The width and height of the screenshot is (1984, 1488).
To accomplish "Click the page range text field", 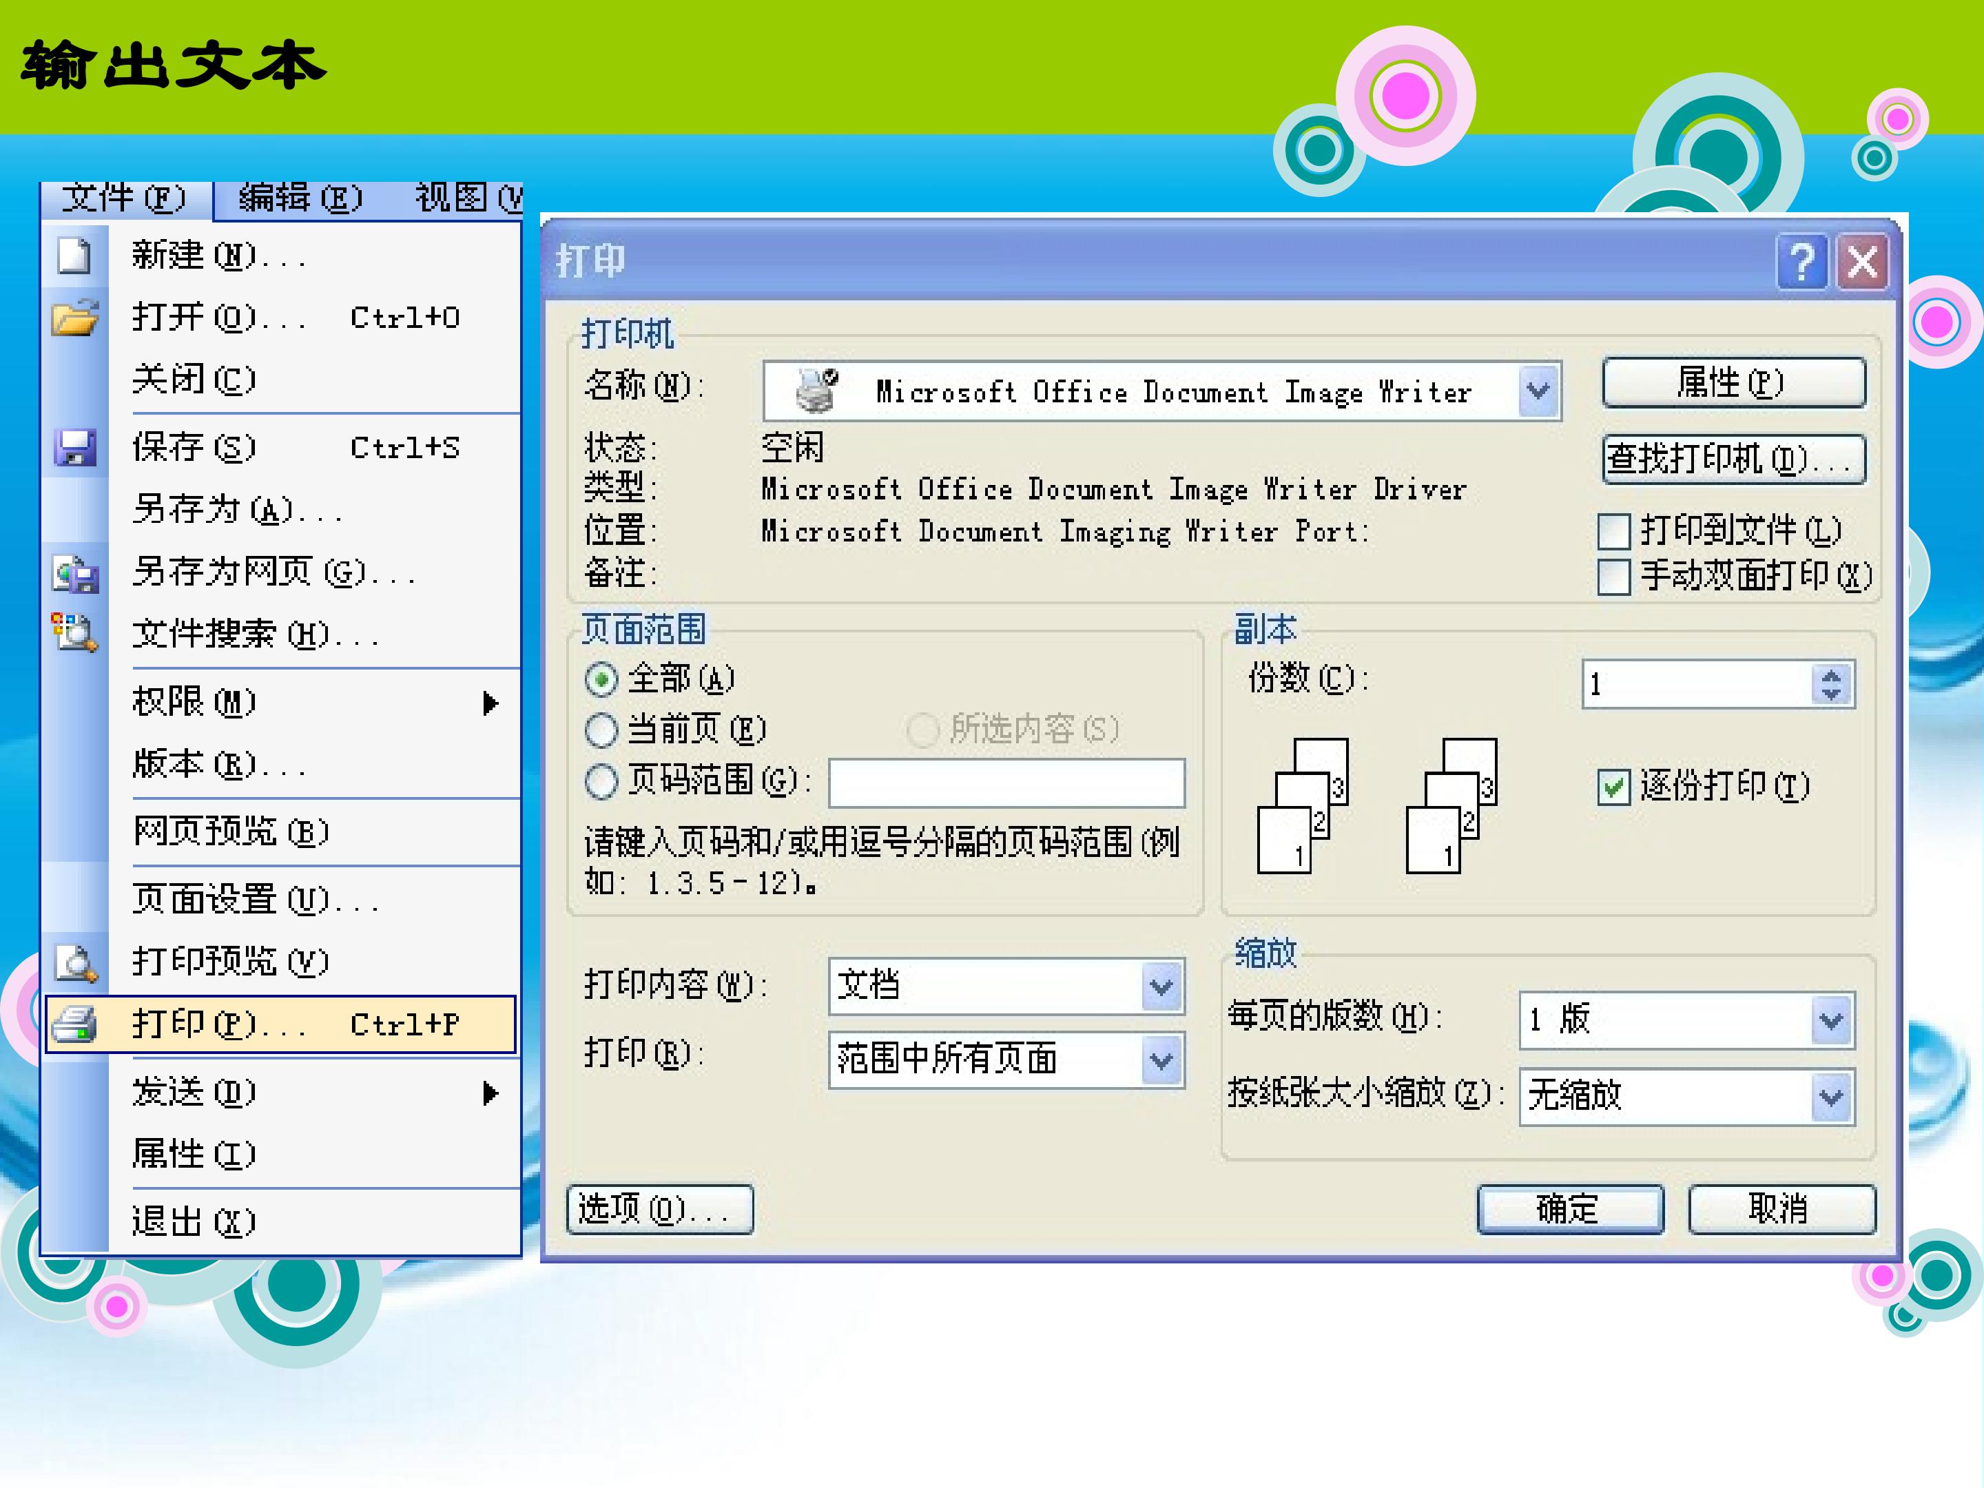I will pos(1006,783).
